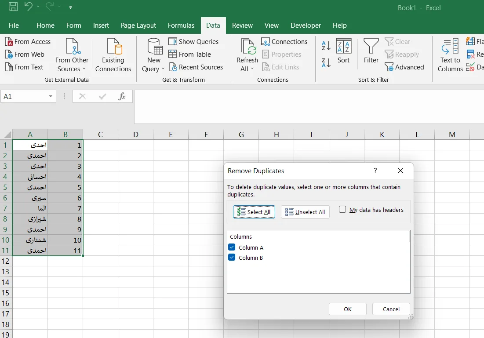Uncheck the Column B checkbox
The width and height of the screenshot is (484, 338).
(x=232, y=258)
